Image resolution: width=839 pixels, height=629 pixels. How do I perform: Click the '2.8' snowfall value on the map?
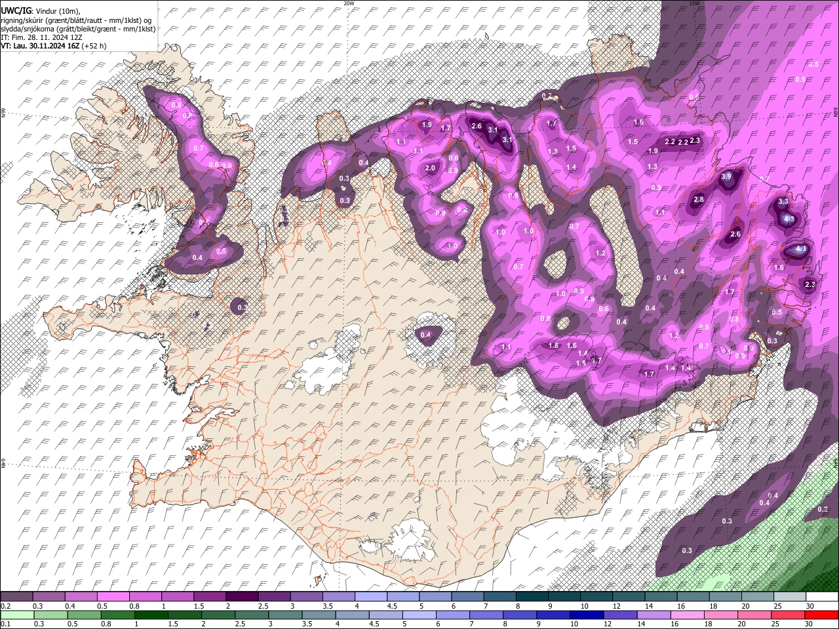click(699, 200)
